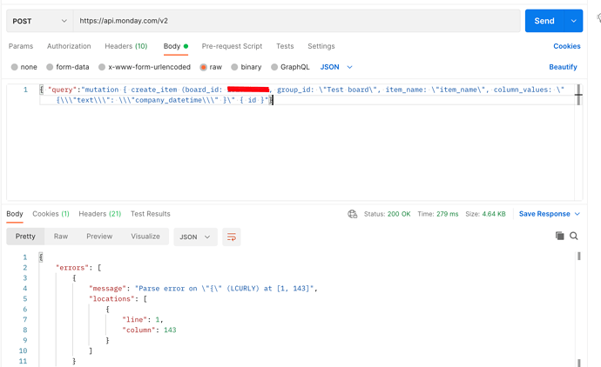Choose the binary body option
Screen dimensions: 601x367
click(x=246, y=67)
